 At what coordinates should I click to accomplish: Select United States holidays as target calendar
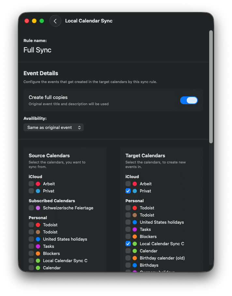tap(128, 222)
